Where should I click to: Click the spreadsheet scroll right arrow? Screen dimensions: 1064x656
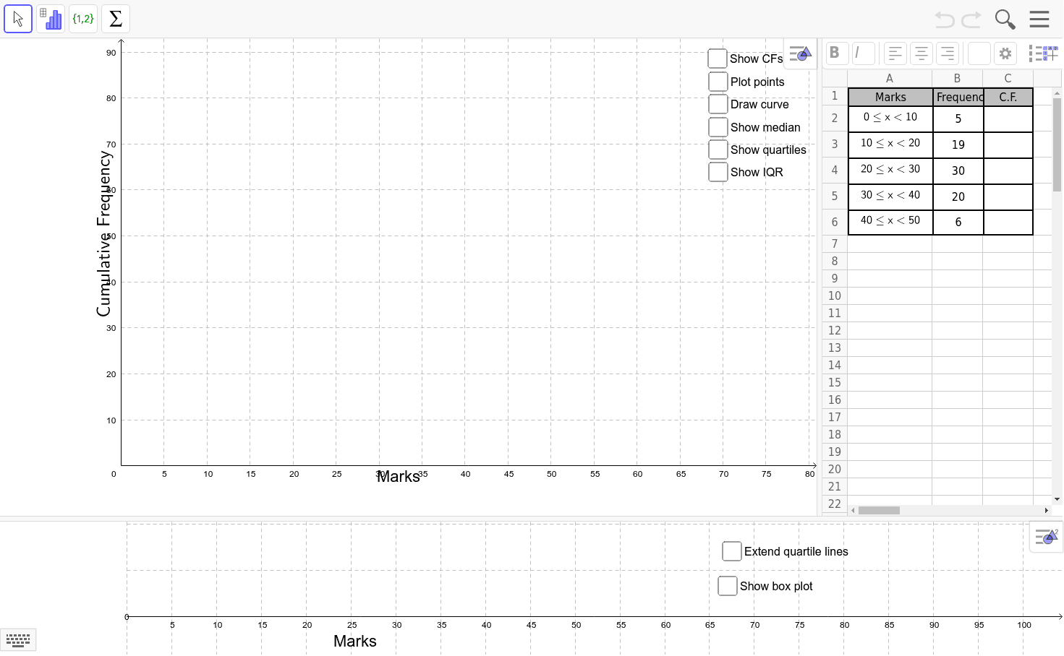pyautogui.click(x=1046, y=510)
